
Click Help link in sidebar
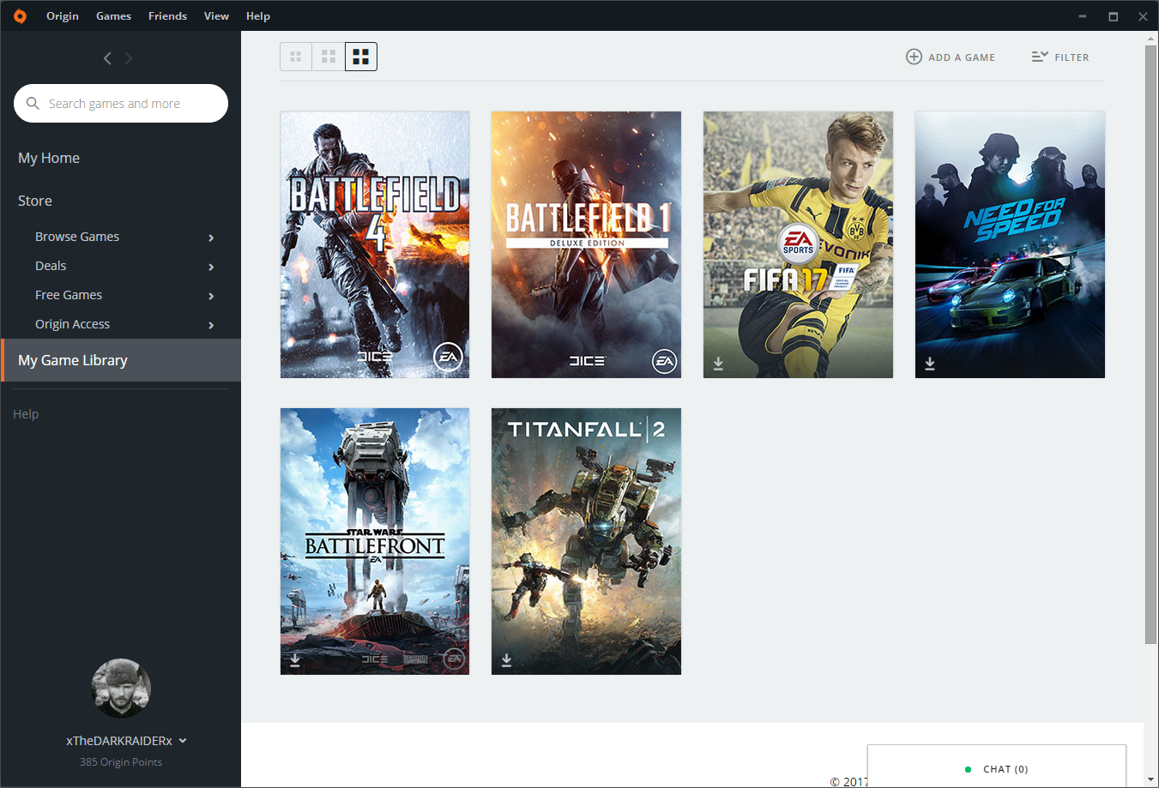pos(26,414)
